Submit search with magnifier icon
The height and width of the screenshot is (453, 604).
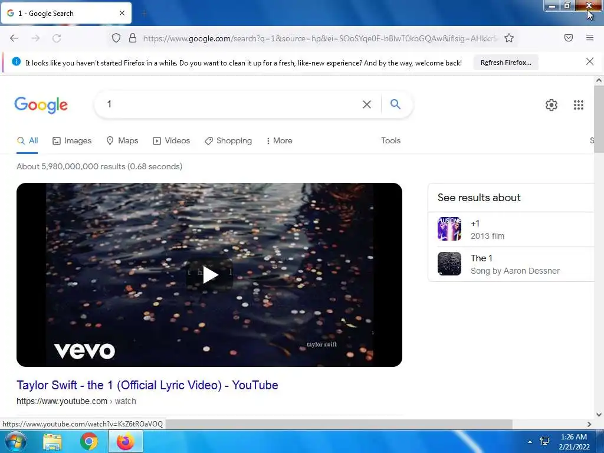(x=395, y=104)
